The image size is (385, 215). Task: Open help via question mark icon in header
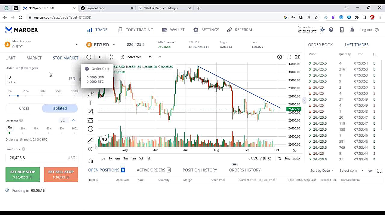[x=331, y=30]
